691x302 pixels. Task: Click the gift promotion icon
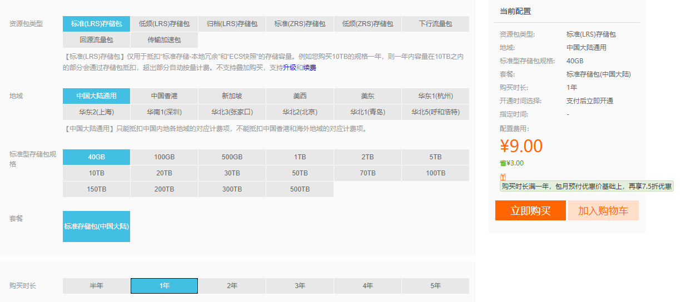(503, 176)
